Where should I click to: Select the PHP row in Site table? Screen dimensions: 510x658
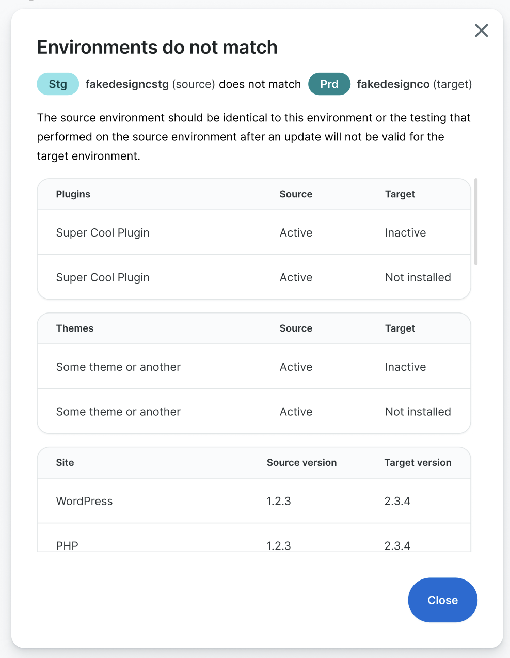pos(67,545)
